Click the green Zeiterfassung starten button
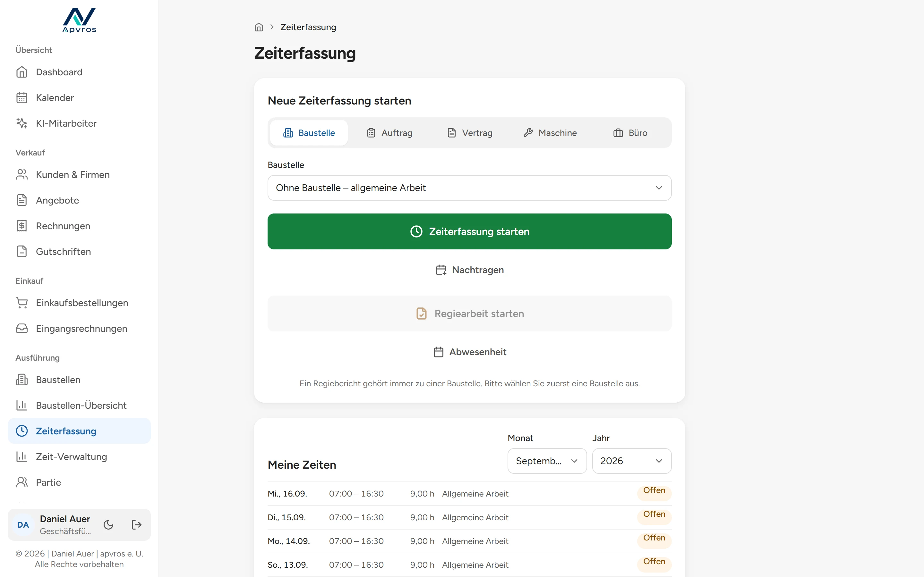 [x=469, y=231]
